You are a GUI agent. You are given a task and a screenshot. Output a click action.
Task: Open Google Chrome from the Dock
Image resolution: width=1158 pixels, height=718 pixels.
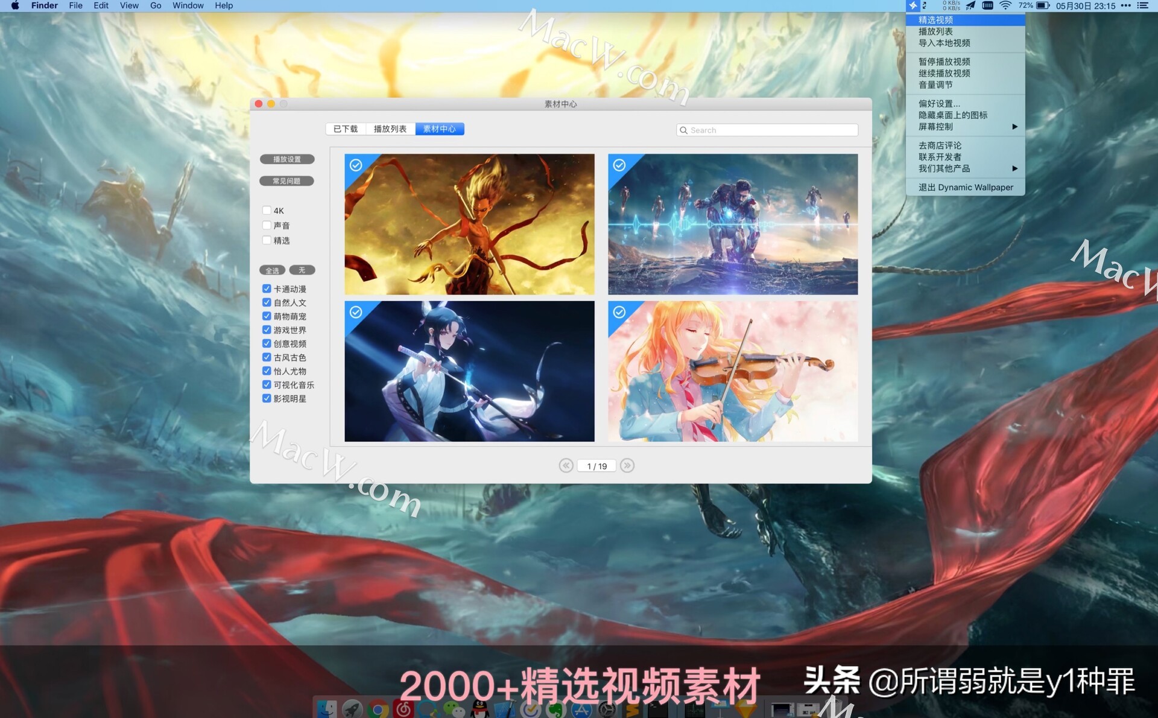click(x=379, y=709)
